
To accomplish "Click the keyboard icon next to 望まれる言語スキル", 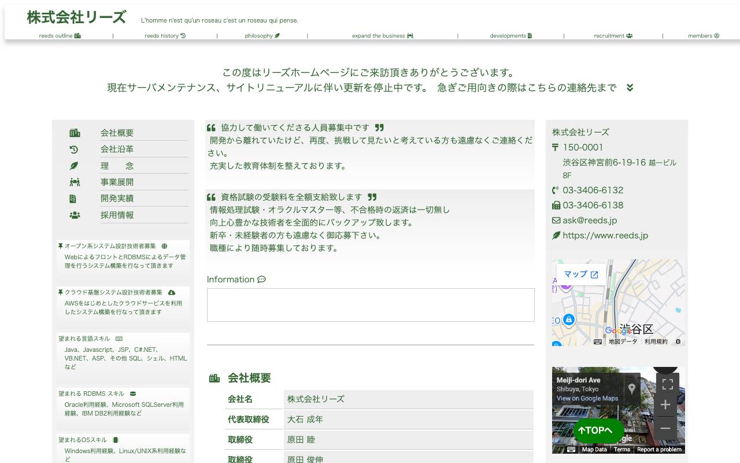I will coord(119,339).
